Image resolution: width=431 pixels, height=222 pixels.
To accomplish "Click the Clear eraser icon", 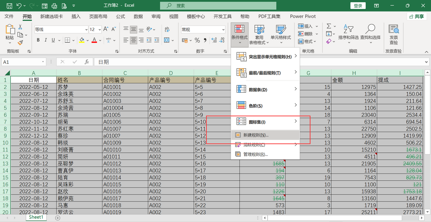I will click(329, 42).
